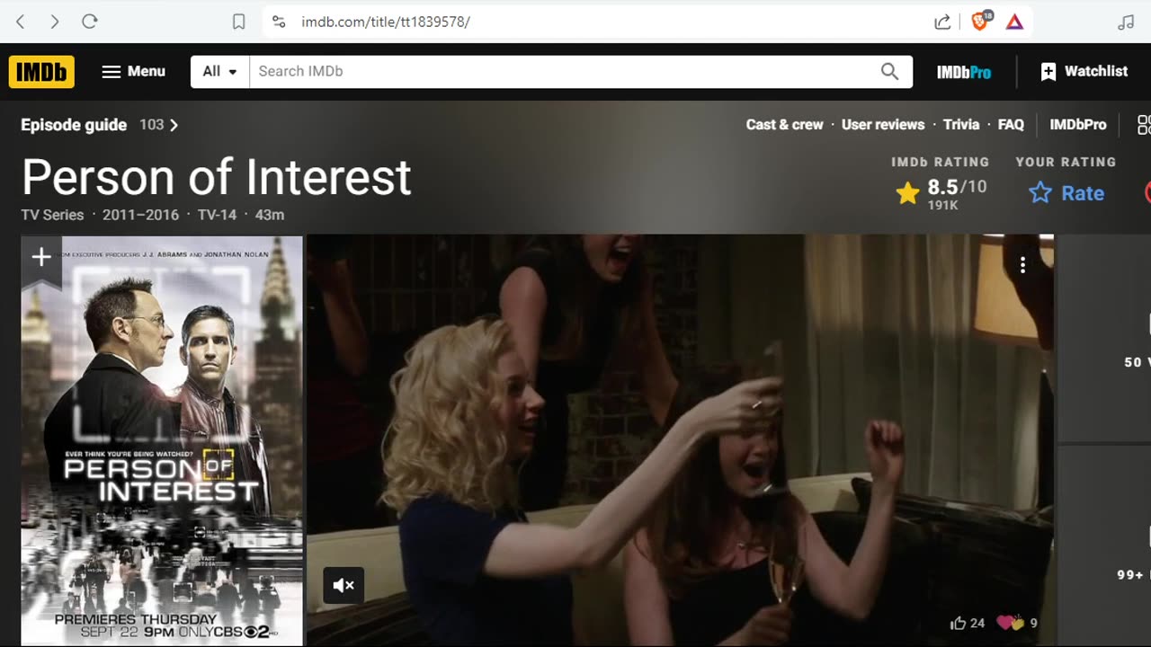Bookmark this page with the bookmark icon
The image size is (1151, 647).
238,22
